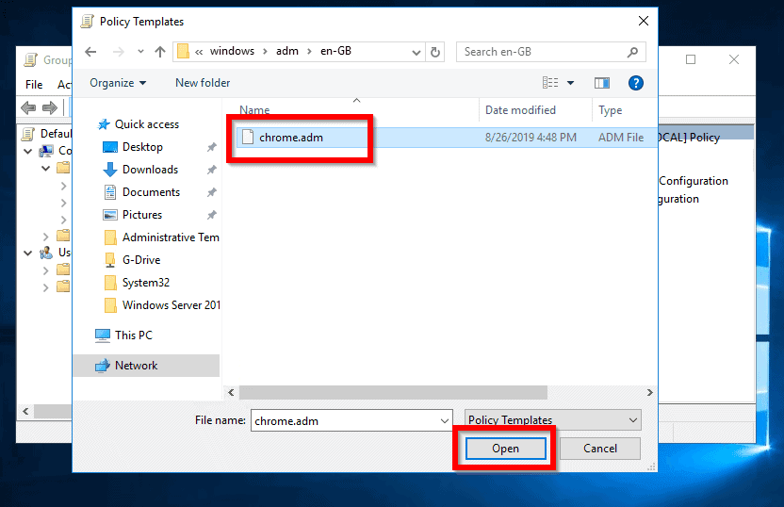The height and width of the screenshot is (507, 784).
Task: Open the view options dropdown arrow
Action: click(570, 83)
